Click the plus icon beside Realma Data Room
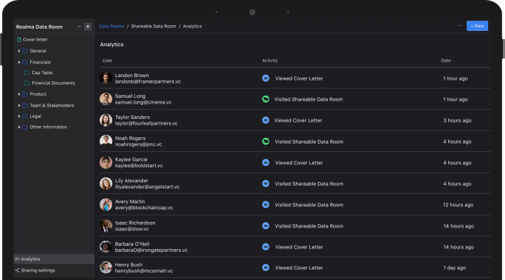Image resolution: width=505 pixels, height=280 pixels. [88, 27]
